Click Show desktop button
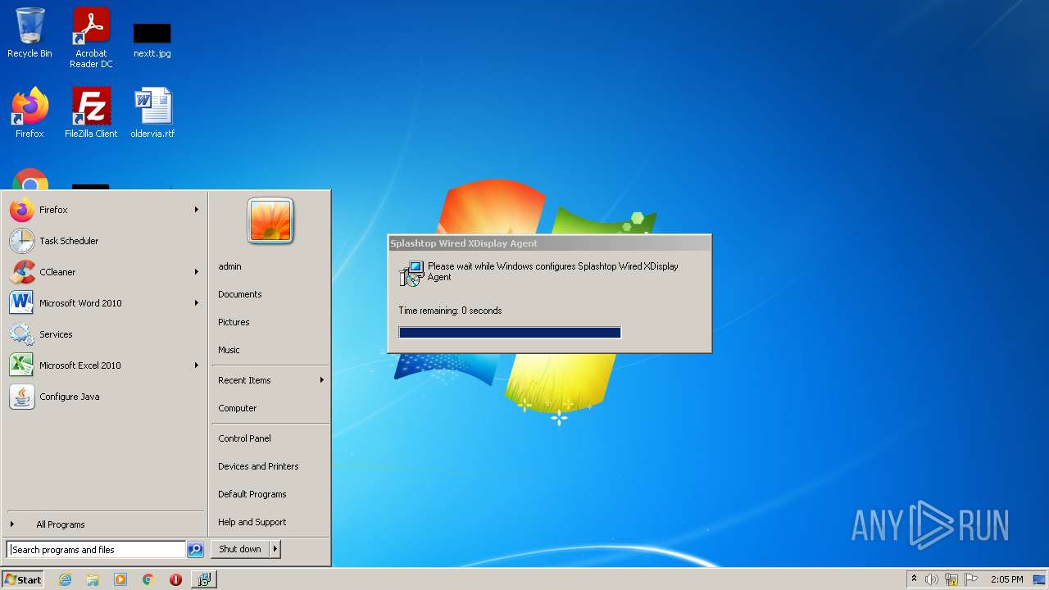 click(x=1040, y=579)
